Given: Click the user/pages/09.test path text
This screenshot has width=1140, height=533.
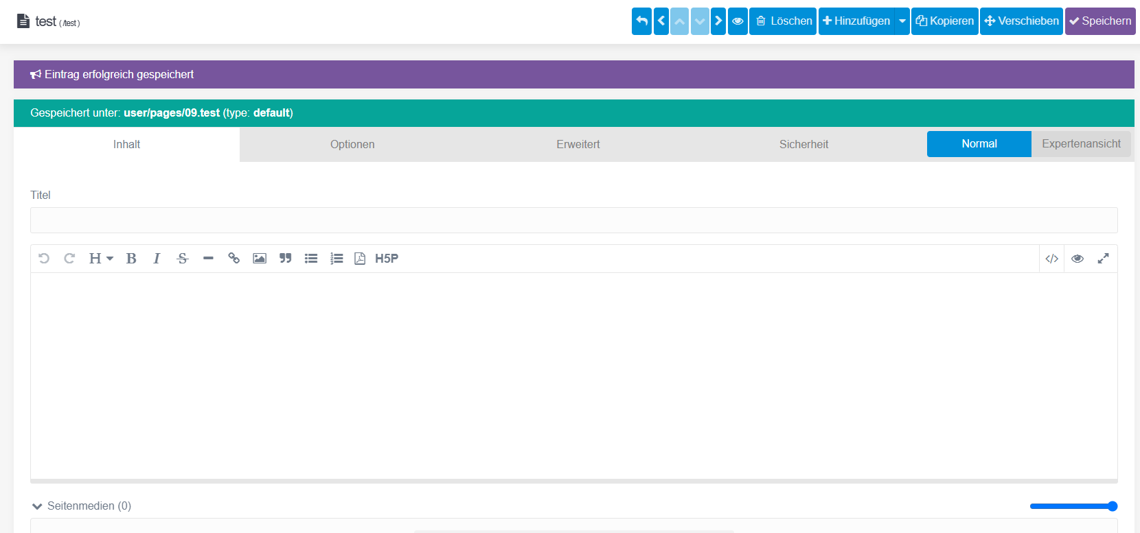Looking at the screenshot, I should pos(172,113).
